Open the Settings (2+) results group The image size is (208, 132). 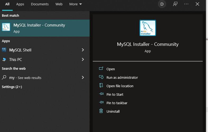pos(12,87)
